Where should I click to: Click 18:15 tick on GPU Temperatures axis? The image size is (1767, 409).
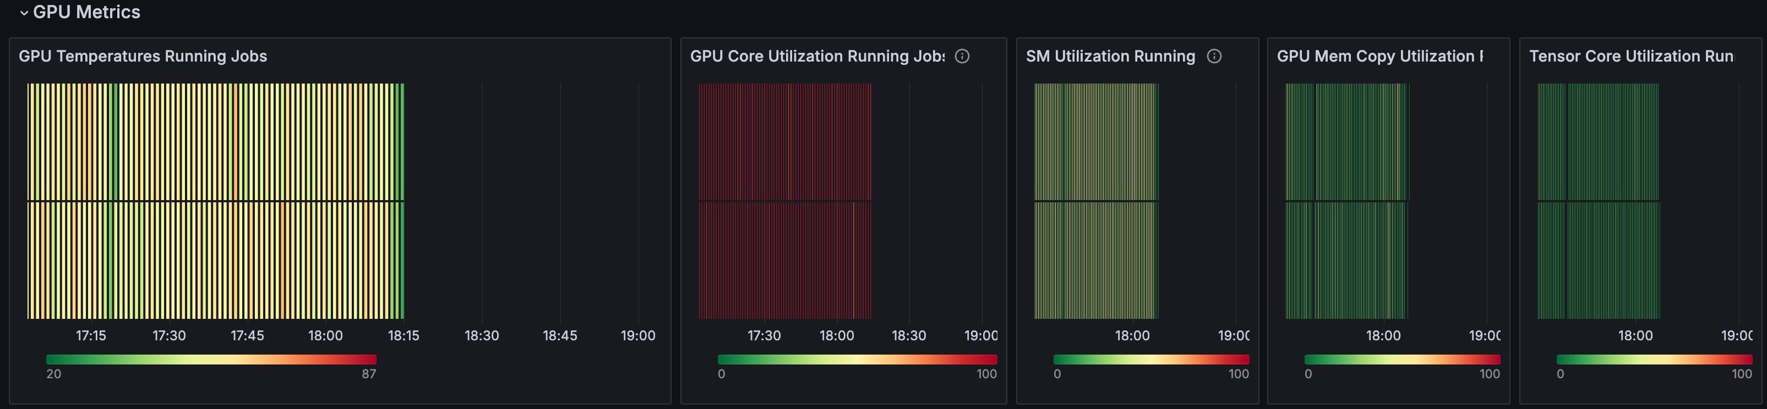pos(403,336)
